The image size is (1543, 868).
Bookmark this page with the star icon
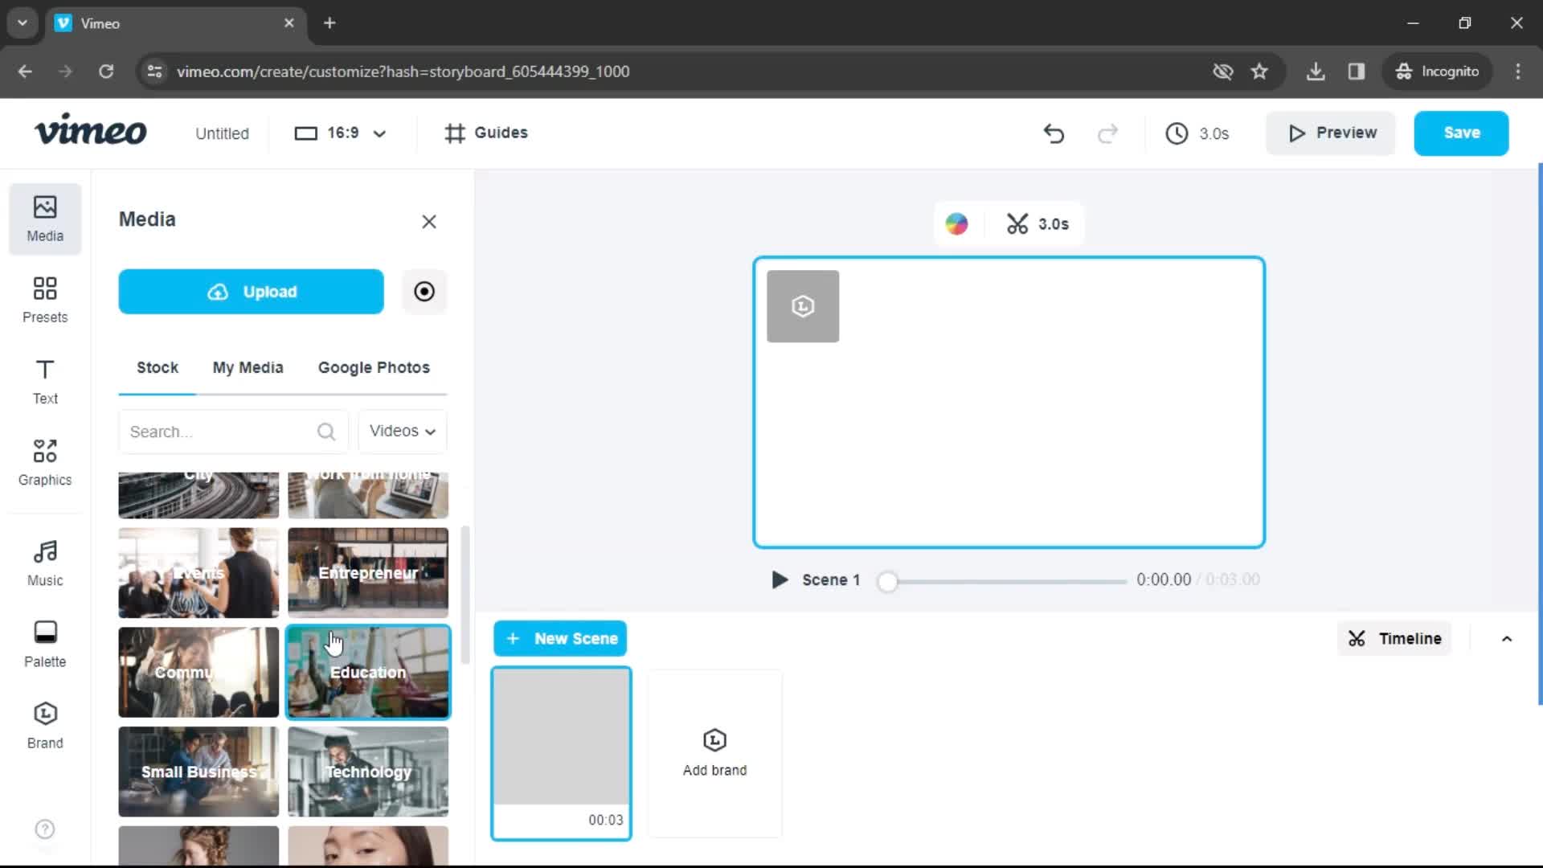click(x=1259, y=71)
